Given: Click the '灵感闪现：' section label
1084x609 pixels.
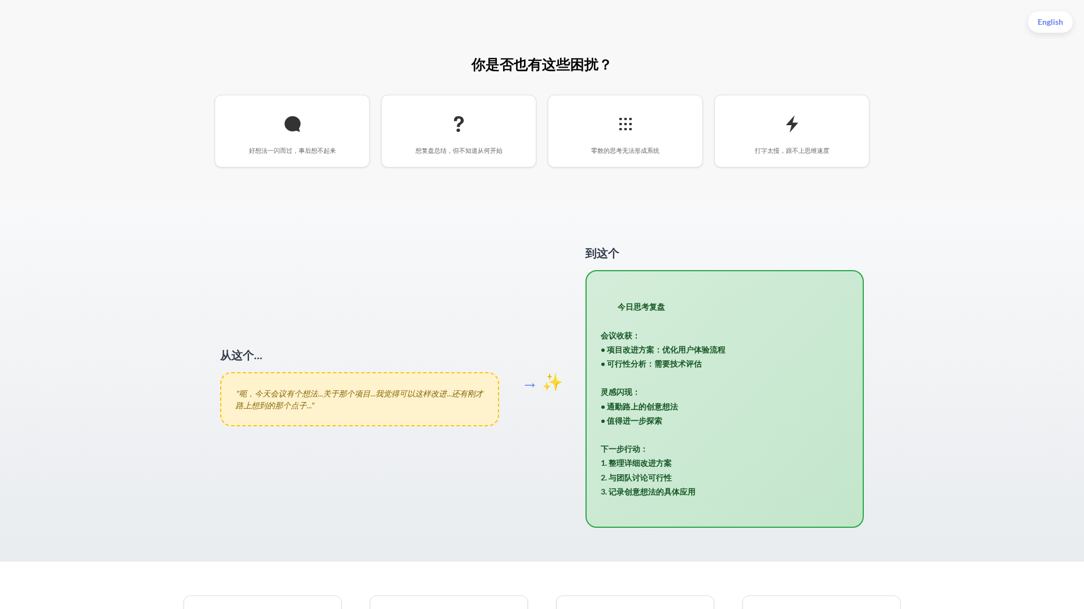Looking at the screenshot, I should [x=619, y=392].
